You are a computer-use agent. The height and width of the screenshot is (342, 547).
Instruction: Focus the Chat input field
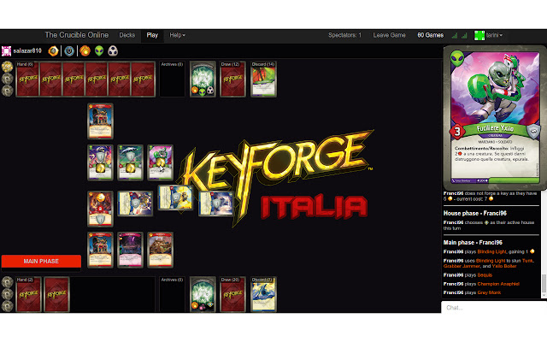click(x=494, y=308)
